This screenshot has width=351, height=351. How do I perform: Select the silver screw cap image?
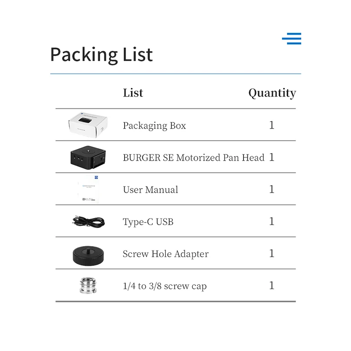point(88,286)
